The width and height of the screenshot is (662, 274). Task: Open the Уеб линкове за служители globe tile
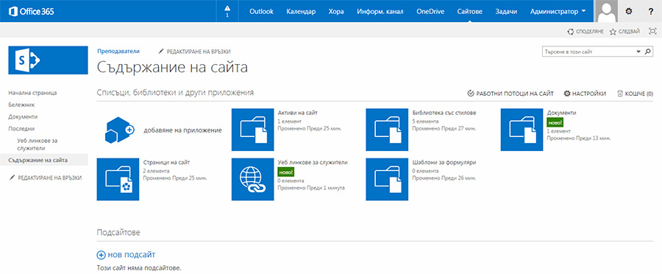coord(252,179)
